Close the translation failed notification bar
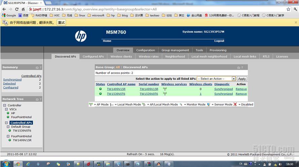Screen dimensions: 299x167 296,22
